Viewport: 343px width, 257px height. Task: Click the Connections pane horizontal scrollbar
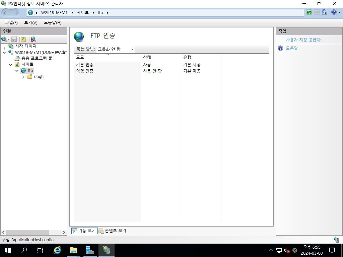27,232
